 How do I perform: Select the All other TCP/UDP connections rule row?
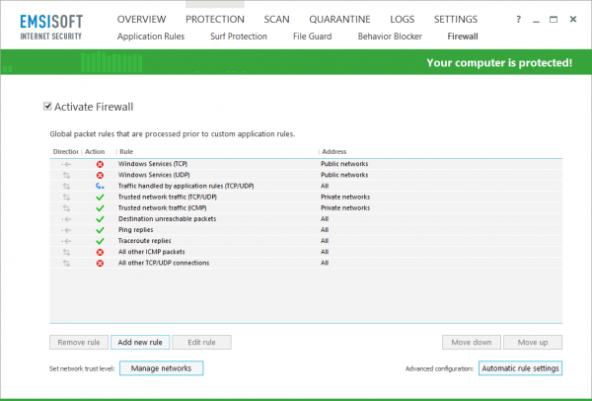[x=306, y=263]
